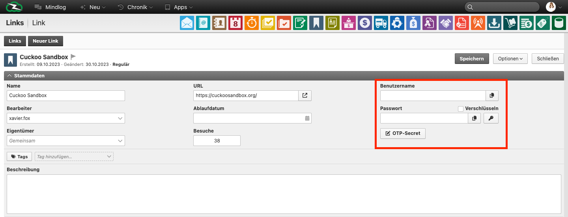Screen dimensions: 568x217
Task: Open the green coin stack icon
Action: (527, 23)
